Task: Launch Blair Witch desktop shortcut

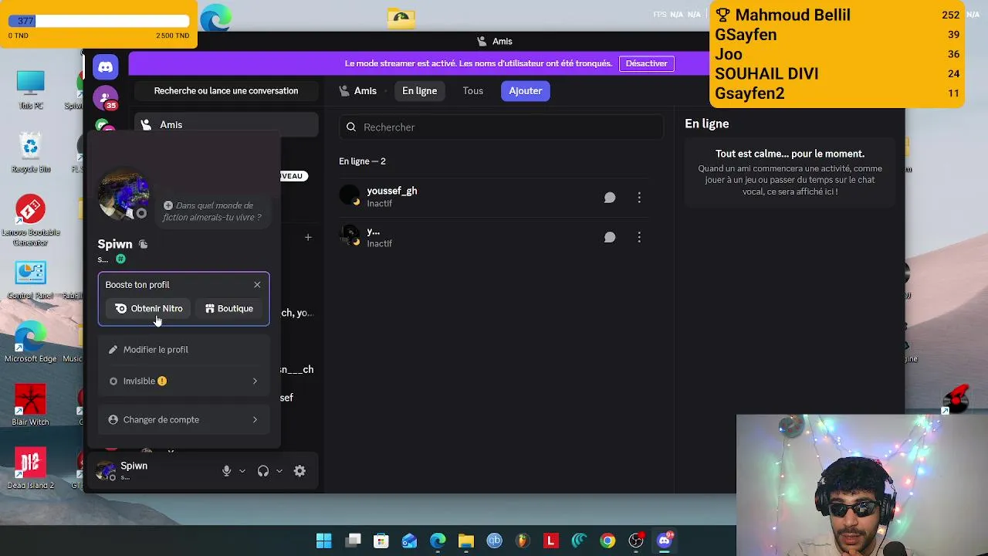Action: [30, 405]
